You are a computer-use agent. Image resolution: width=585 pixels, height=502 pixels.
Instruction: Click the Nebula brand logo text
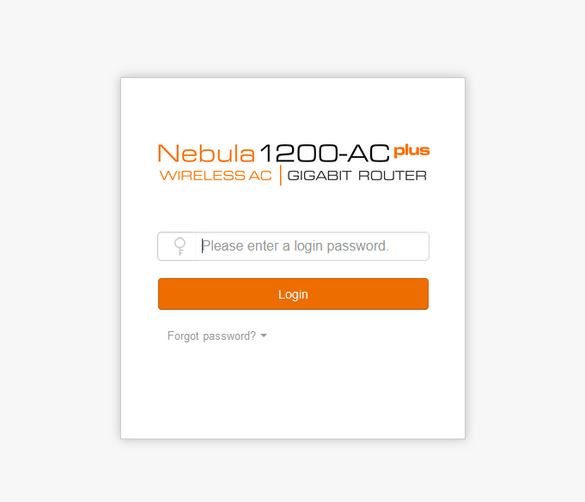click(206, 153)
